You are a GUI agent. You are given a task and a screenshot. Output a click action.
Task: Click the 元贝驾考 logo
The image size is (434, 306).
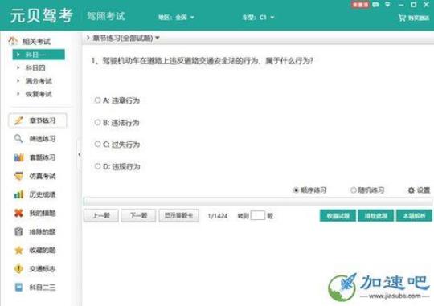pyautogui.click(x=42, y=16)
